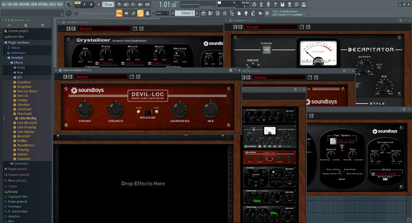
Task: Select Crystallizer in plugin list
Action: pyautogui.click(x=23, y=82)
